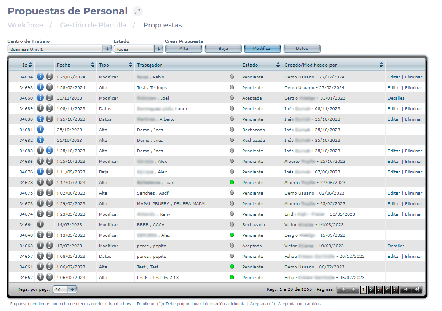
Task: Open records per page dropdown
Action: click(72, 289)
